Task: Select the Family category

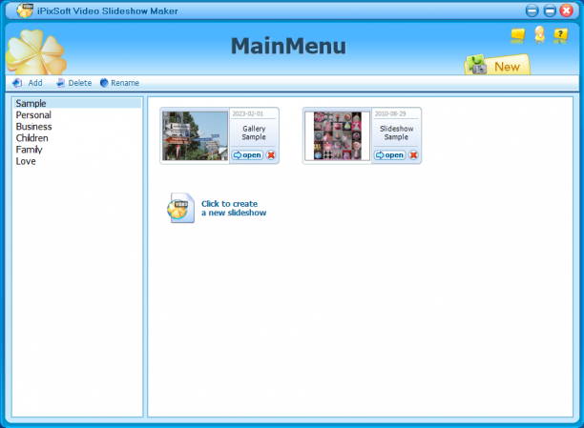Action: coord(77,150)
